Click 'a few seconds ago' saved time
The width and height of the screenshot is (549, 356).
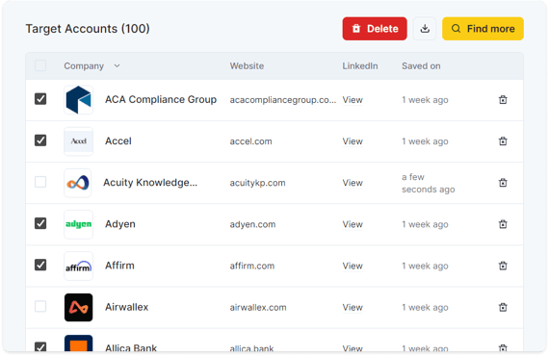click(429, 183)
